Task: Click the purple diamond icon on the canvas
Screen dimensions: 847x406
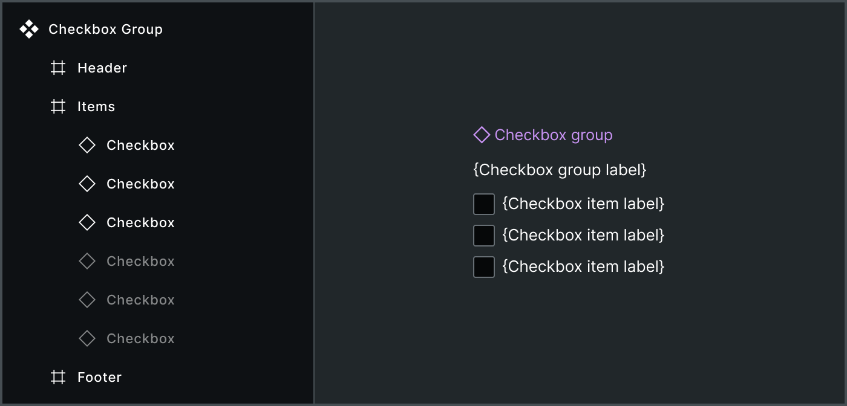Action: (x=481, y=135)
